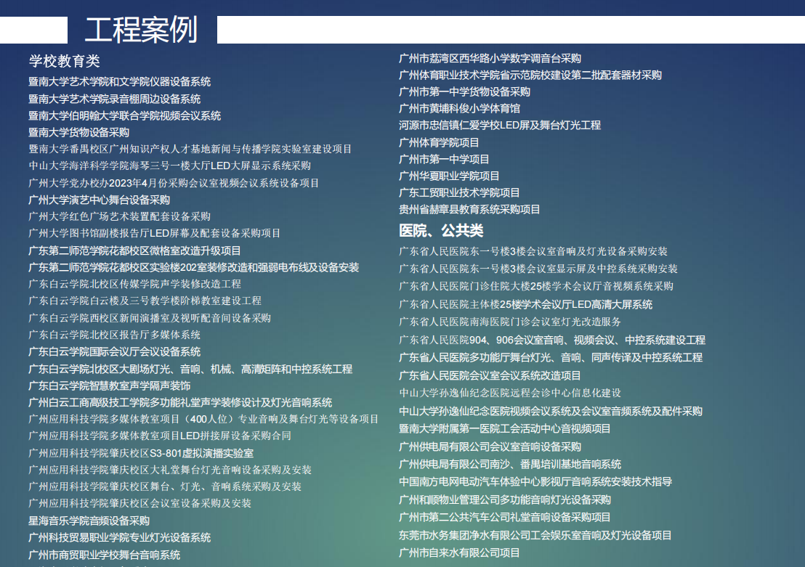Select "广州科技贸易职业学院专业灯光设备系统" line
Image resolution: width=805 pixels, height=567 pixels.
(120, 538)
